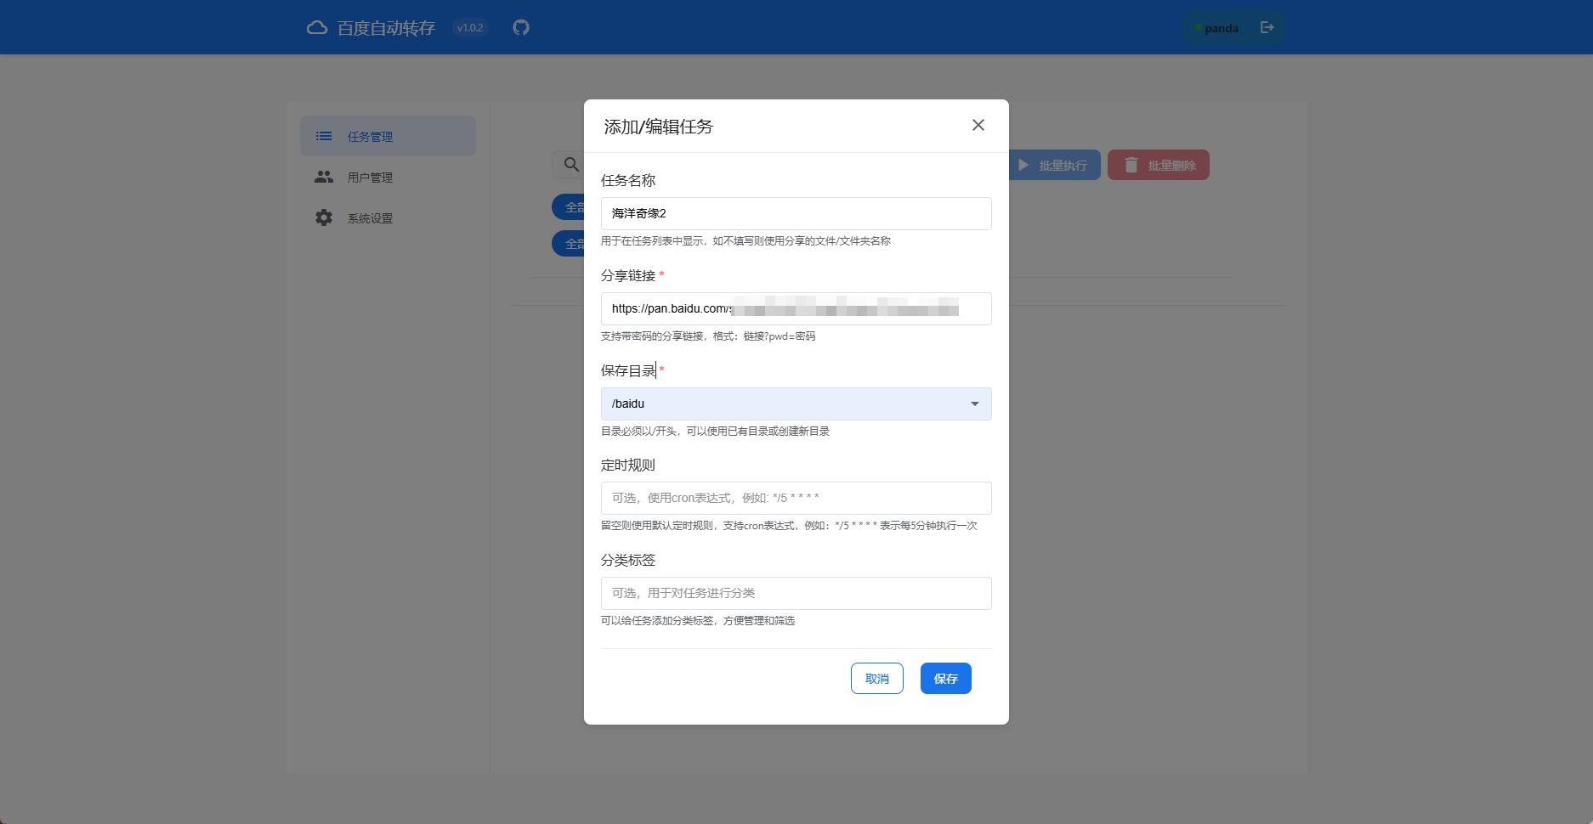Screen dimensions: 1593x824
Task: Click the v1.0.2 version badge
Action: pyautogui.click(x=470, y=27)
